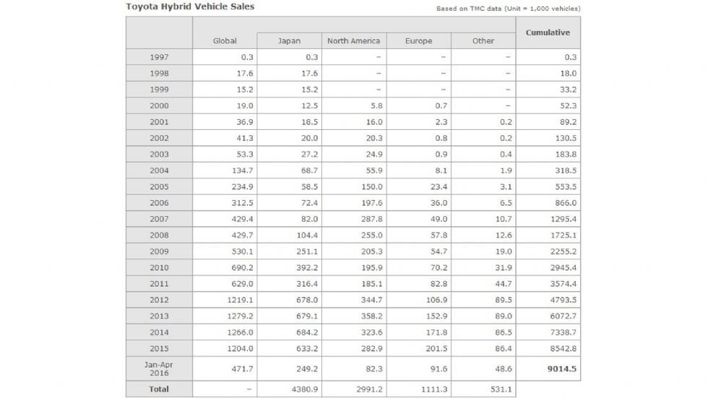This screenshot has height=398, width=708.
Task: Select the 2003 row label
Action: tap(159, 155)
